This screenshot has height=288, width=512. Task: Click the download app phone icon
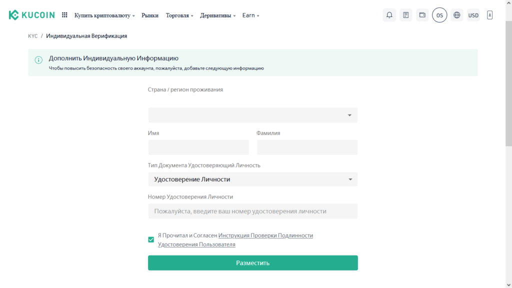pyautogui.click(x=490, y=15)
